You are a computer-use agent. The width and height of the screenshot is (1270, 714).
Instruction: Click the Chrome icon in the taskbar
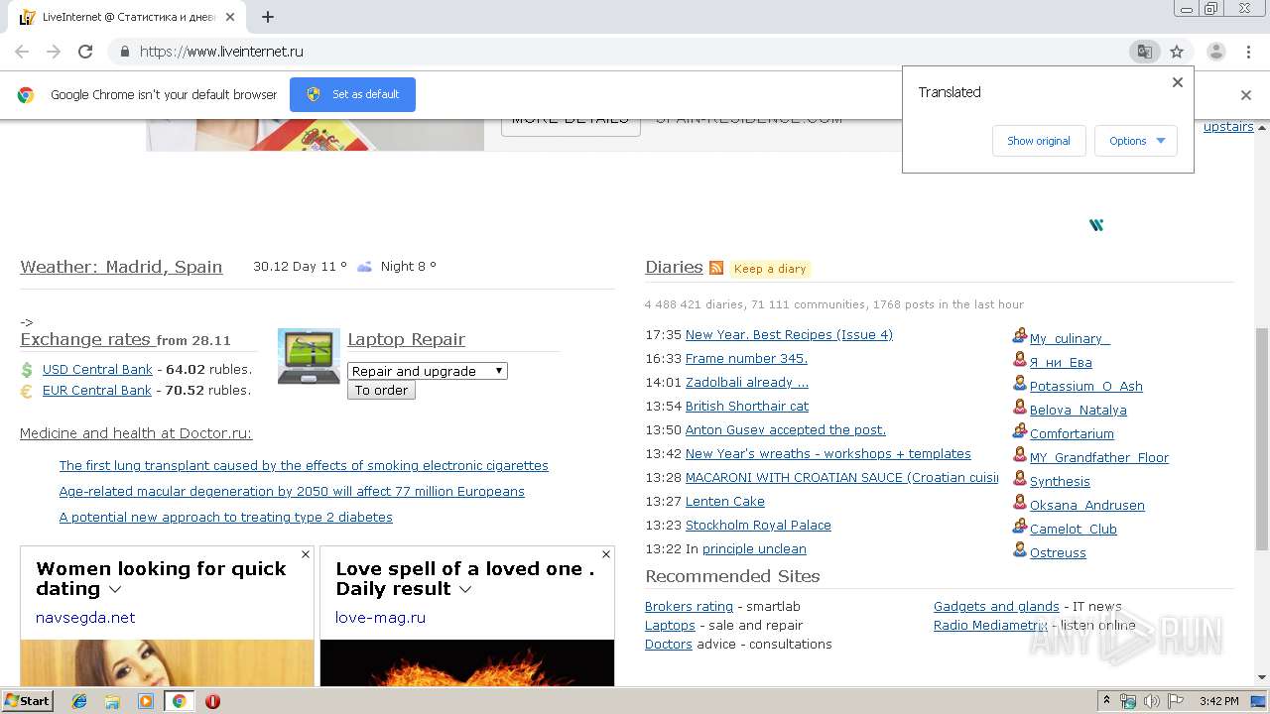pyautogui.click(x=179, y=701)
